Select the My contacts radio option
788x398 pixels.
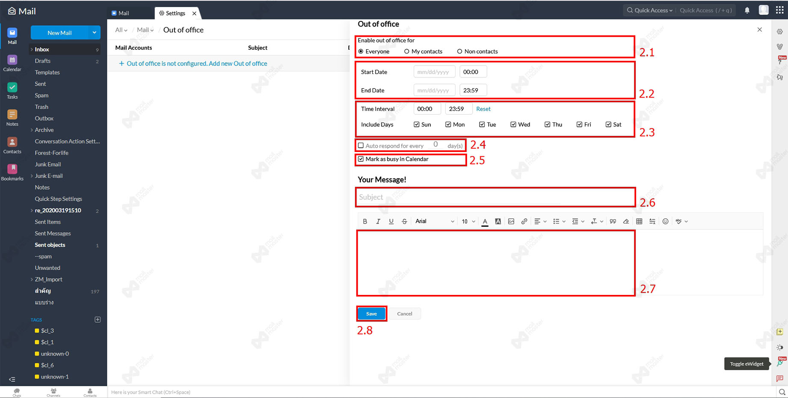pyautogui.click(x=407, y=51)
